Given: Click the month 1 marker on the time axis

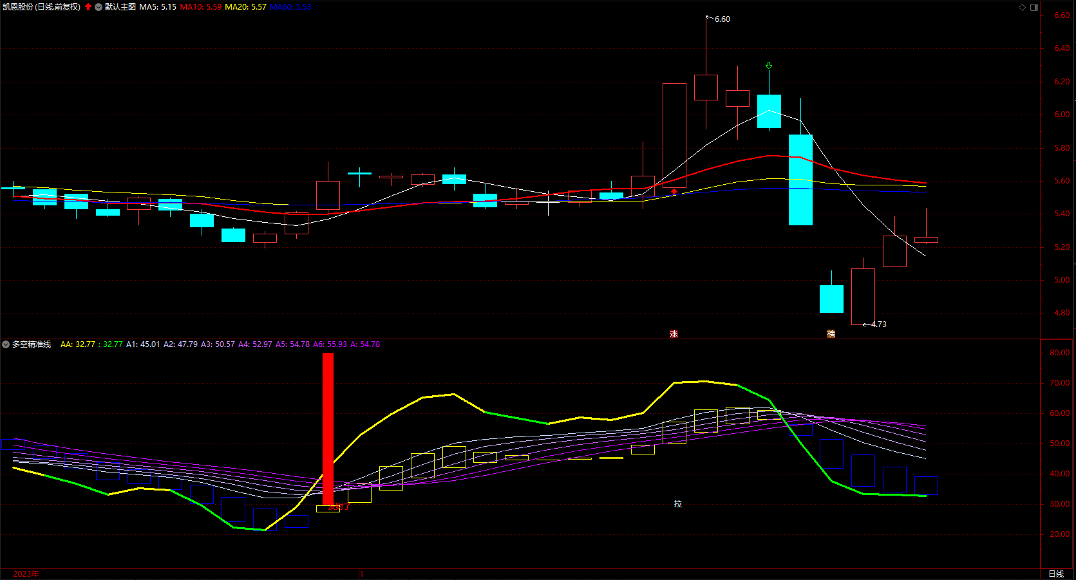Looking at the screenshot, I should (x=362, y=574).
